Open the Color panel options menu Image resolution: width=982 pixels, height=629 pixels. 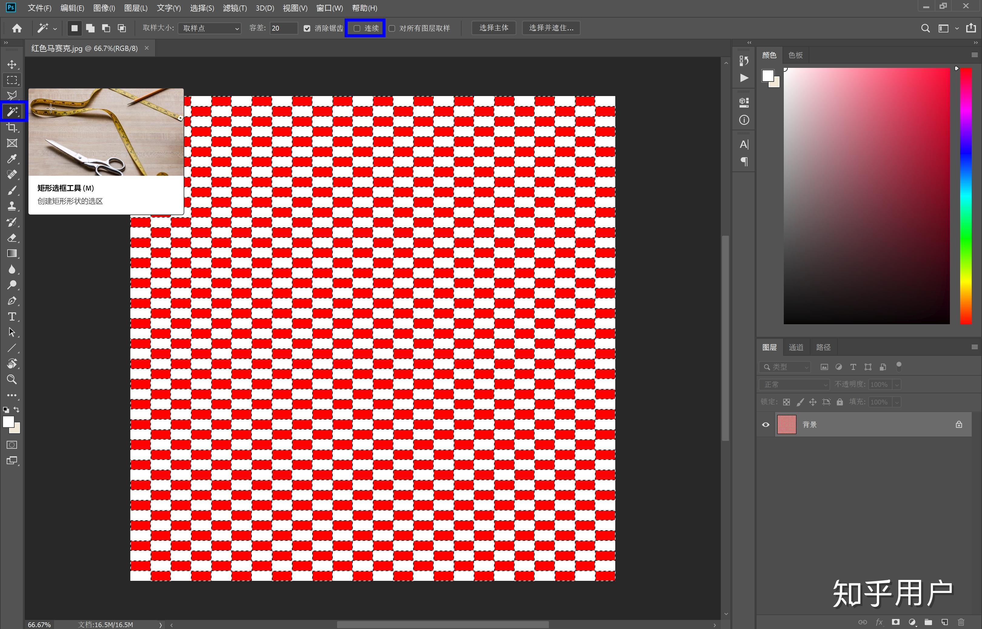pyautogui.click(x=975, y=55)
